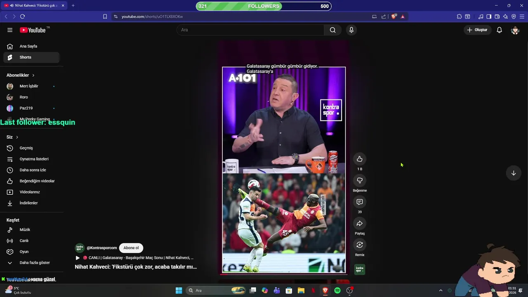Open the Brave VPN shield icon

pyautogui.click(x=514, y=16)
